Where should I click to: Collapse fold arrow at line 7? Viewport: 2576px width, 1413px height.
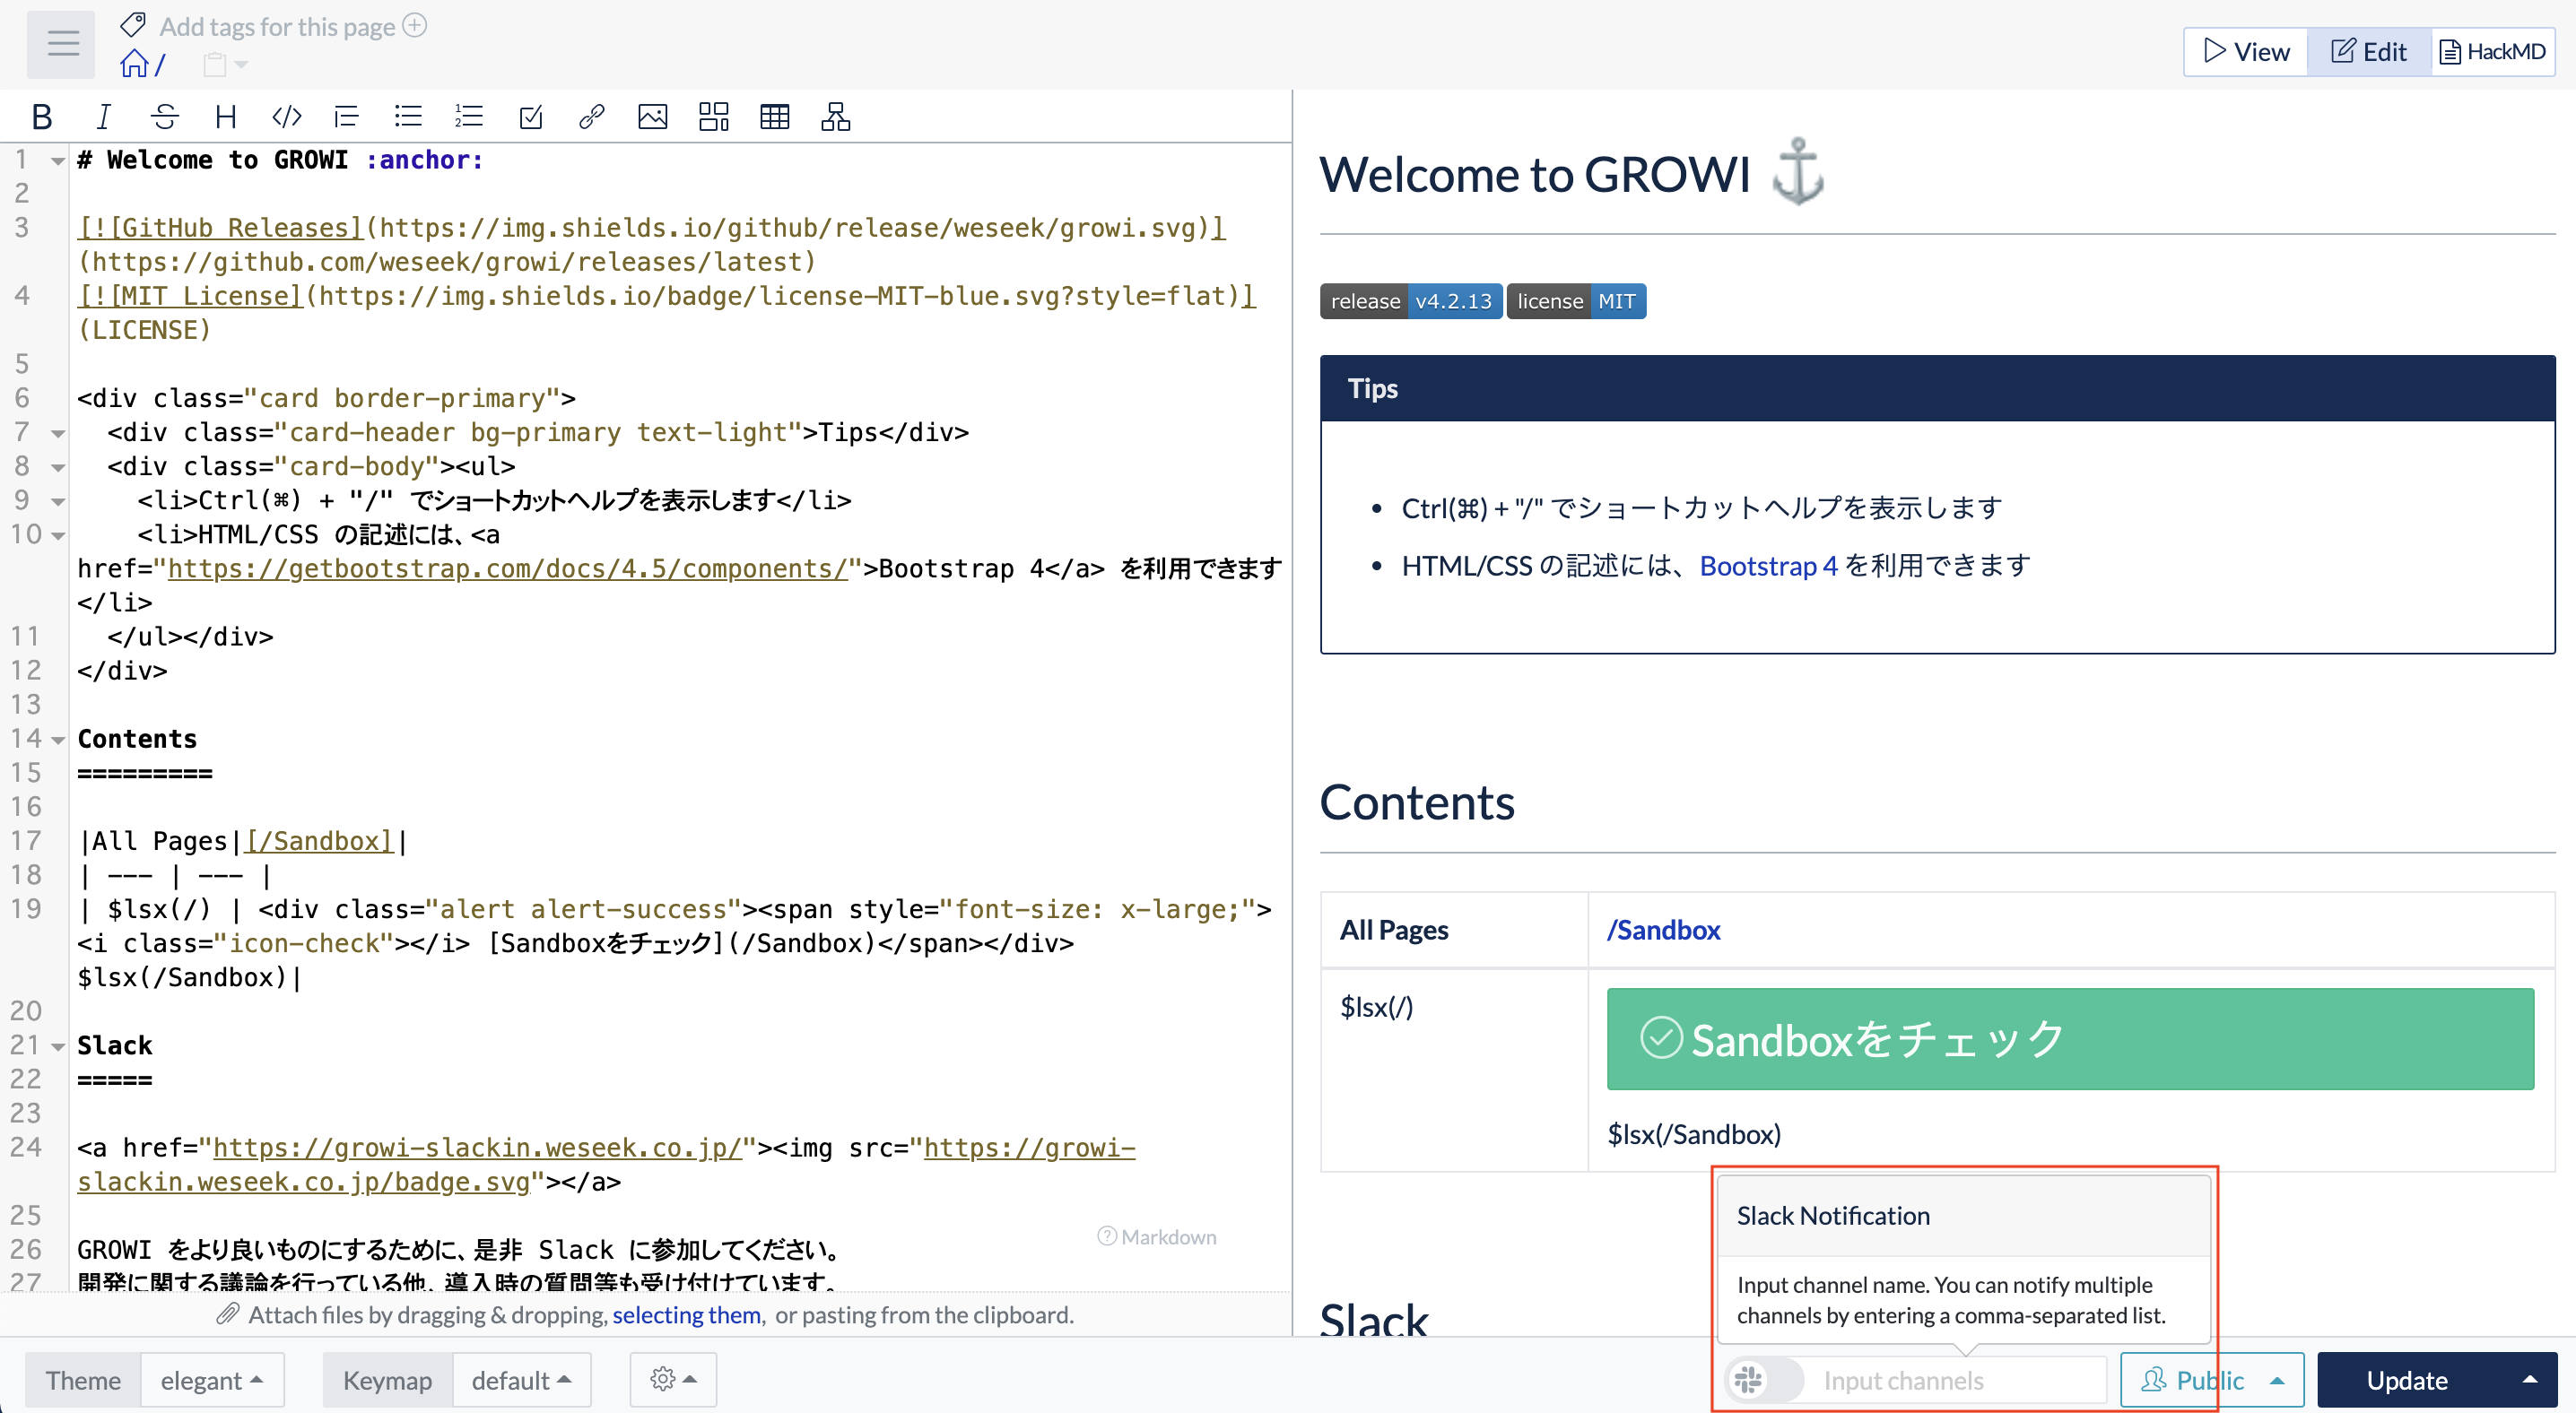[58, 434]
